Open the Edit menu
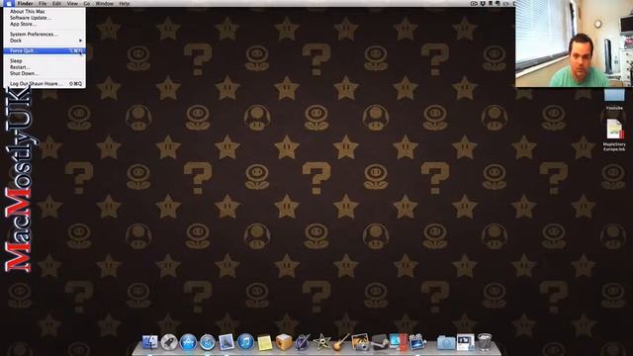 [57, 3]
